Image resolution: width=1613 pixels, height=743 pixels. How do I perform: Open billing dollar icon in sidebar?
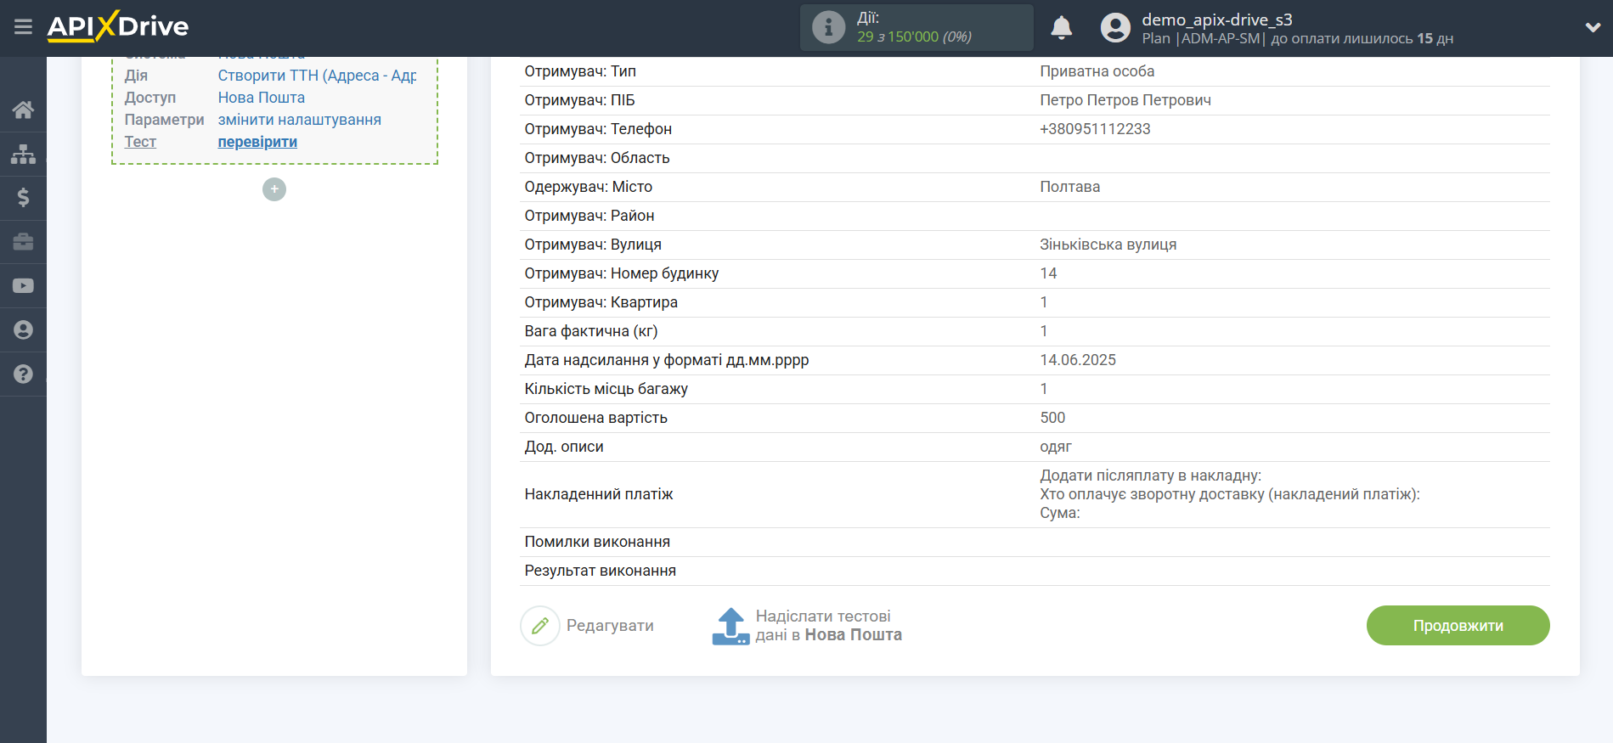(23, 198)
